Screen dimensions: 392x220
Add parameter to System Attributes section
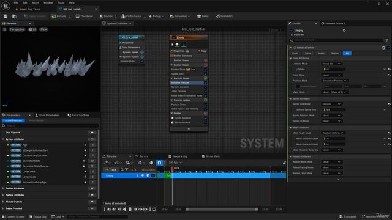point(92,139)
